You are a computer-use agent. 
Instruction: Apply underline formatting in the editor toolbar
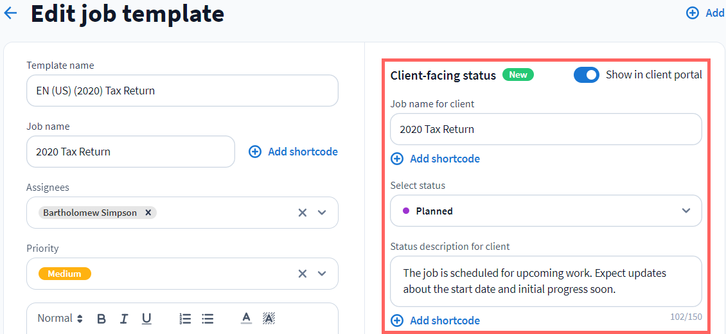point(146,319)
